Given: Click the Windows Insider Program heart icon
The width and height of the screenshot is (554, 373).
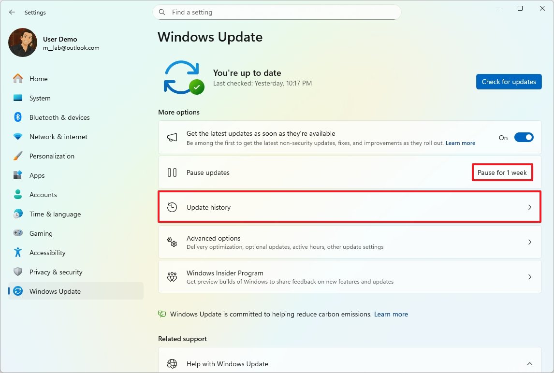Looking at the screenshot, I should click(173, 276).
